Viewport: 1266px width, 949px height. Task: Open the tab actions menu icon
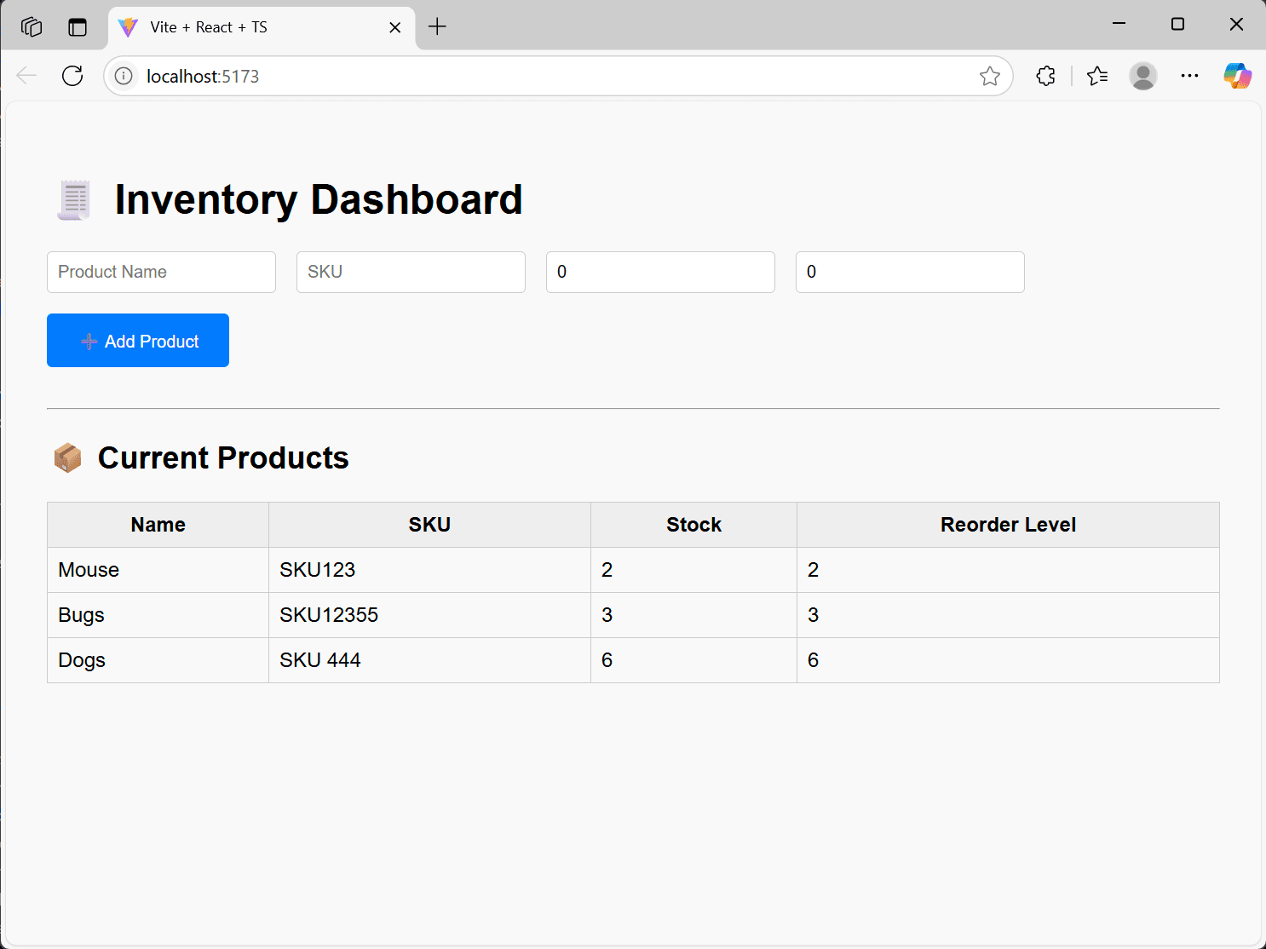click(x=78, y=26)
